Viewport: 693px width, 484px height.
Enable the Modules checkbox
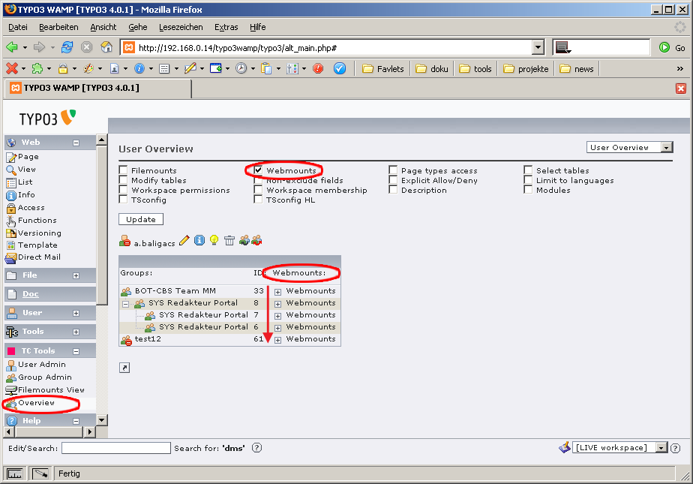point(528,190)
